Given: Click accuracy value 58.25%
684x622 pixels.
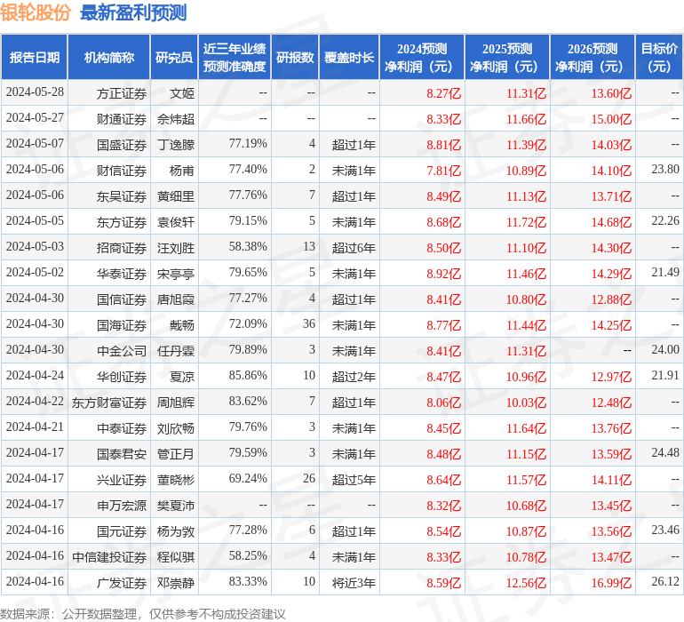Looking at the screenshot, I should pos(248,555).
